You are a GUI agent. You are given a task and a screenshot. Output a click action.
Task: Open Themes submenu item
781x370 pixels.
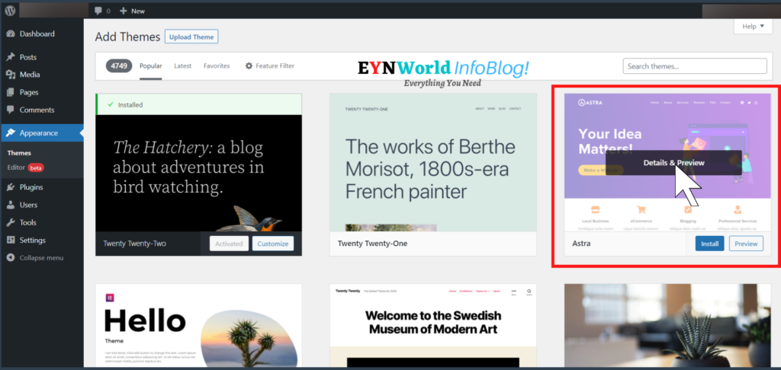(19, 153)
